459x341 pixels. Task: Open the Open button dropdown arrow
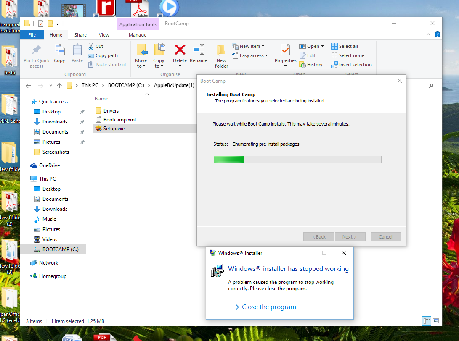(x=322, y=46)
